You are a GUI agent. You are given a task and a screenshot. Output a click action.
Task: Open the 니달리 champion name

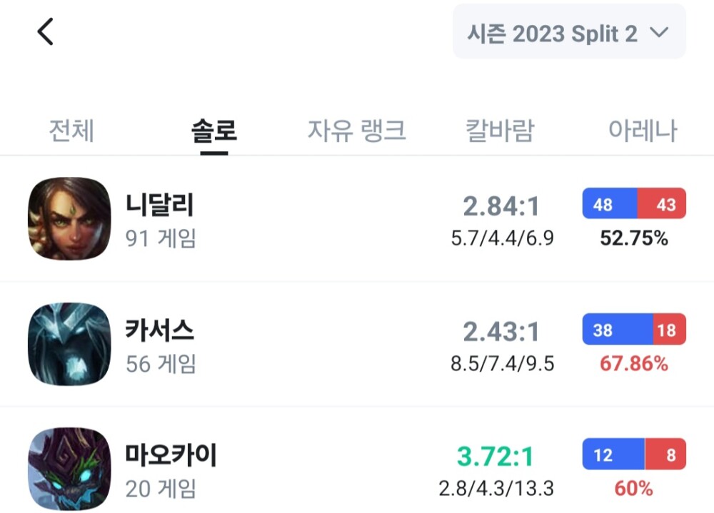click(x=160, y=205)
